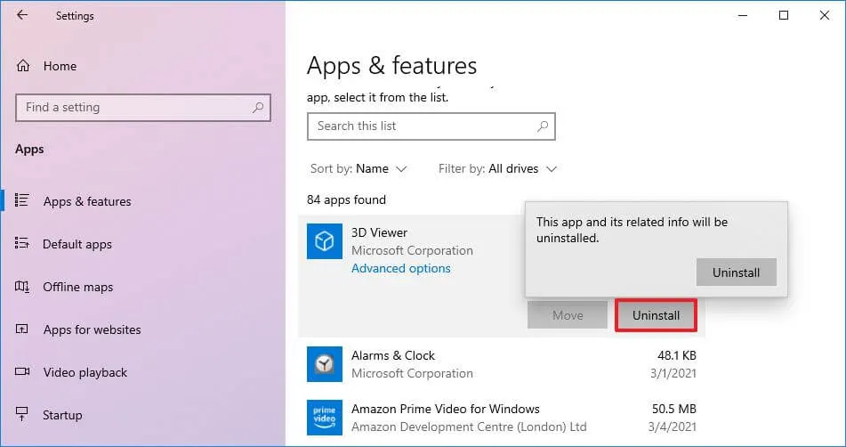Screen dimensions: 846x447
Task: Open Apps & features page
Action: tap(87, 201)
